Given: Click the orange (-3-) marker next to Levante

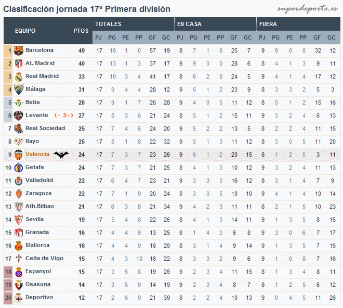Looking at the screenshot, I should pyautogui.click(x=63, y=115).
